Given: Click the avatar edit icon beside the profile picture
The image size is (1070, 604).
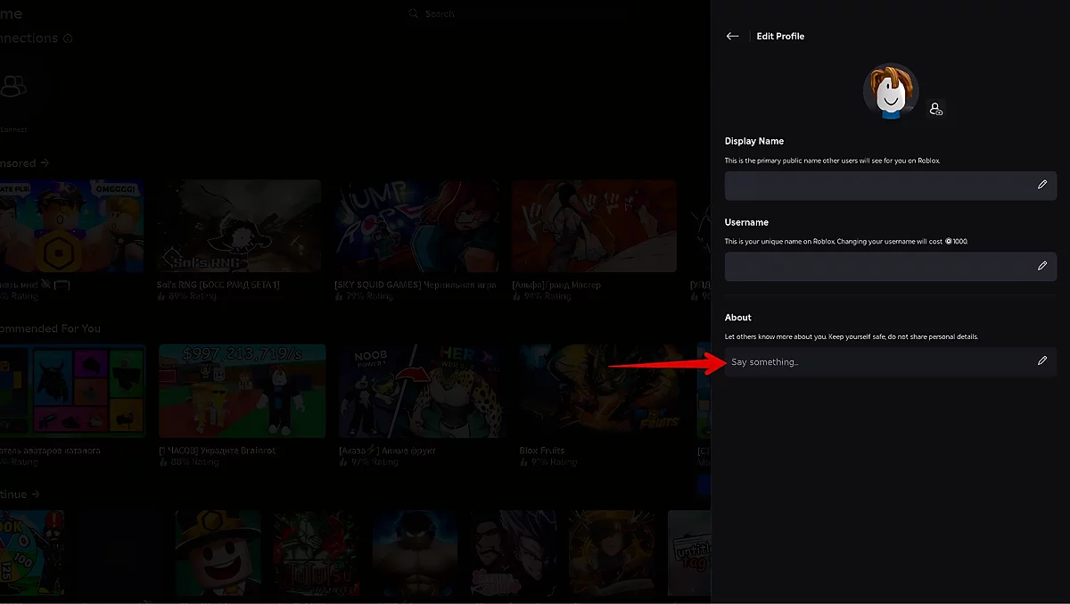Looking at the screenshot, I should tap(935, 109).
